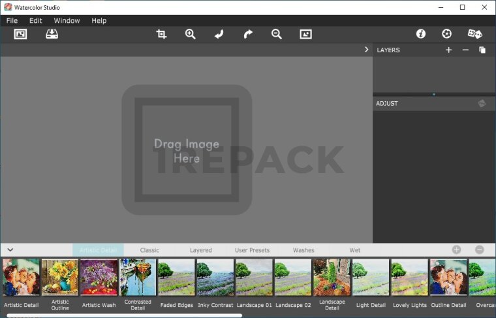Viewport: 496px width, 318px height.
Task: Duplicate layer using the copy icon
Action: [482, 50]
